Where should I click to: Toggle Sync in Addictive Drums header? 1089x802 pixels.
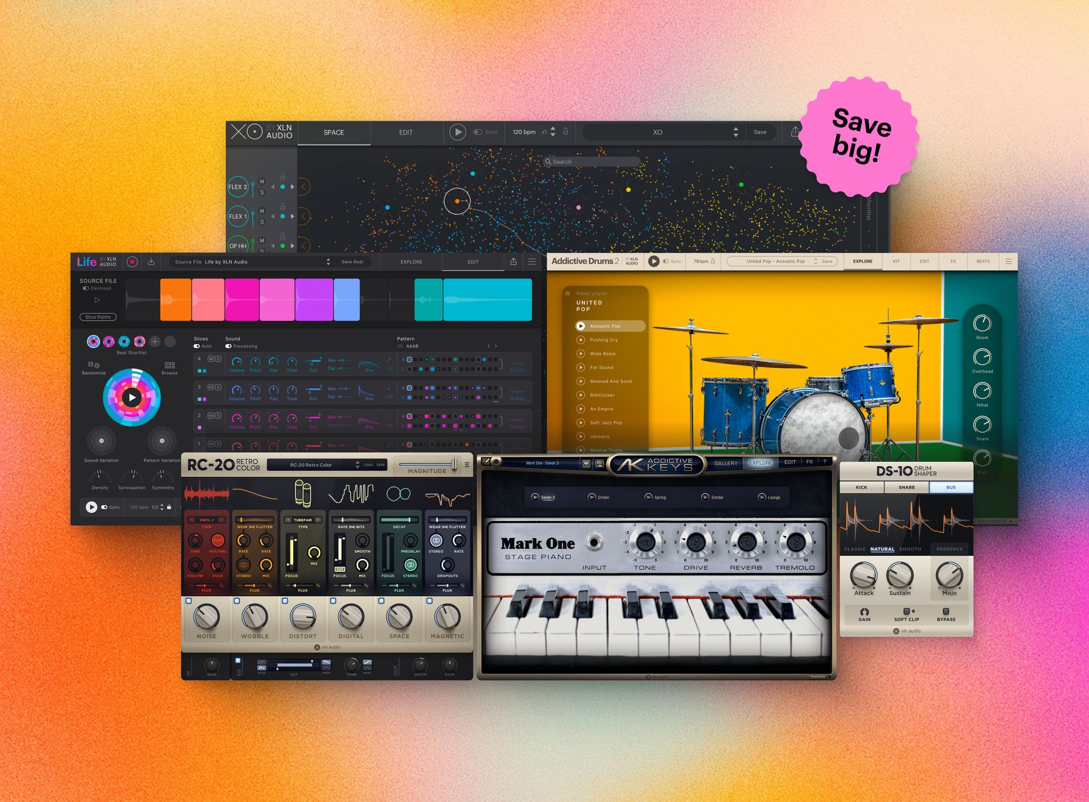(x=666, y=261)
